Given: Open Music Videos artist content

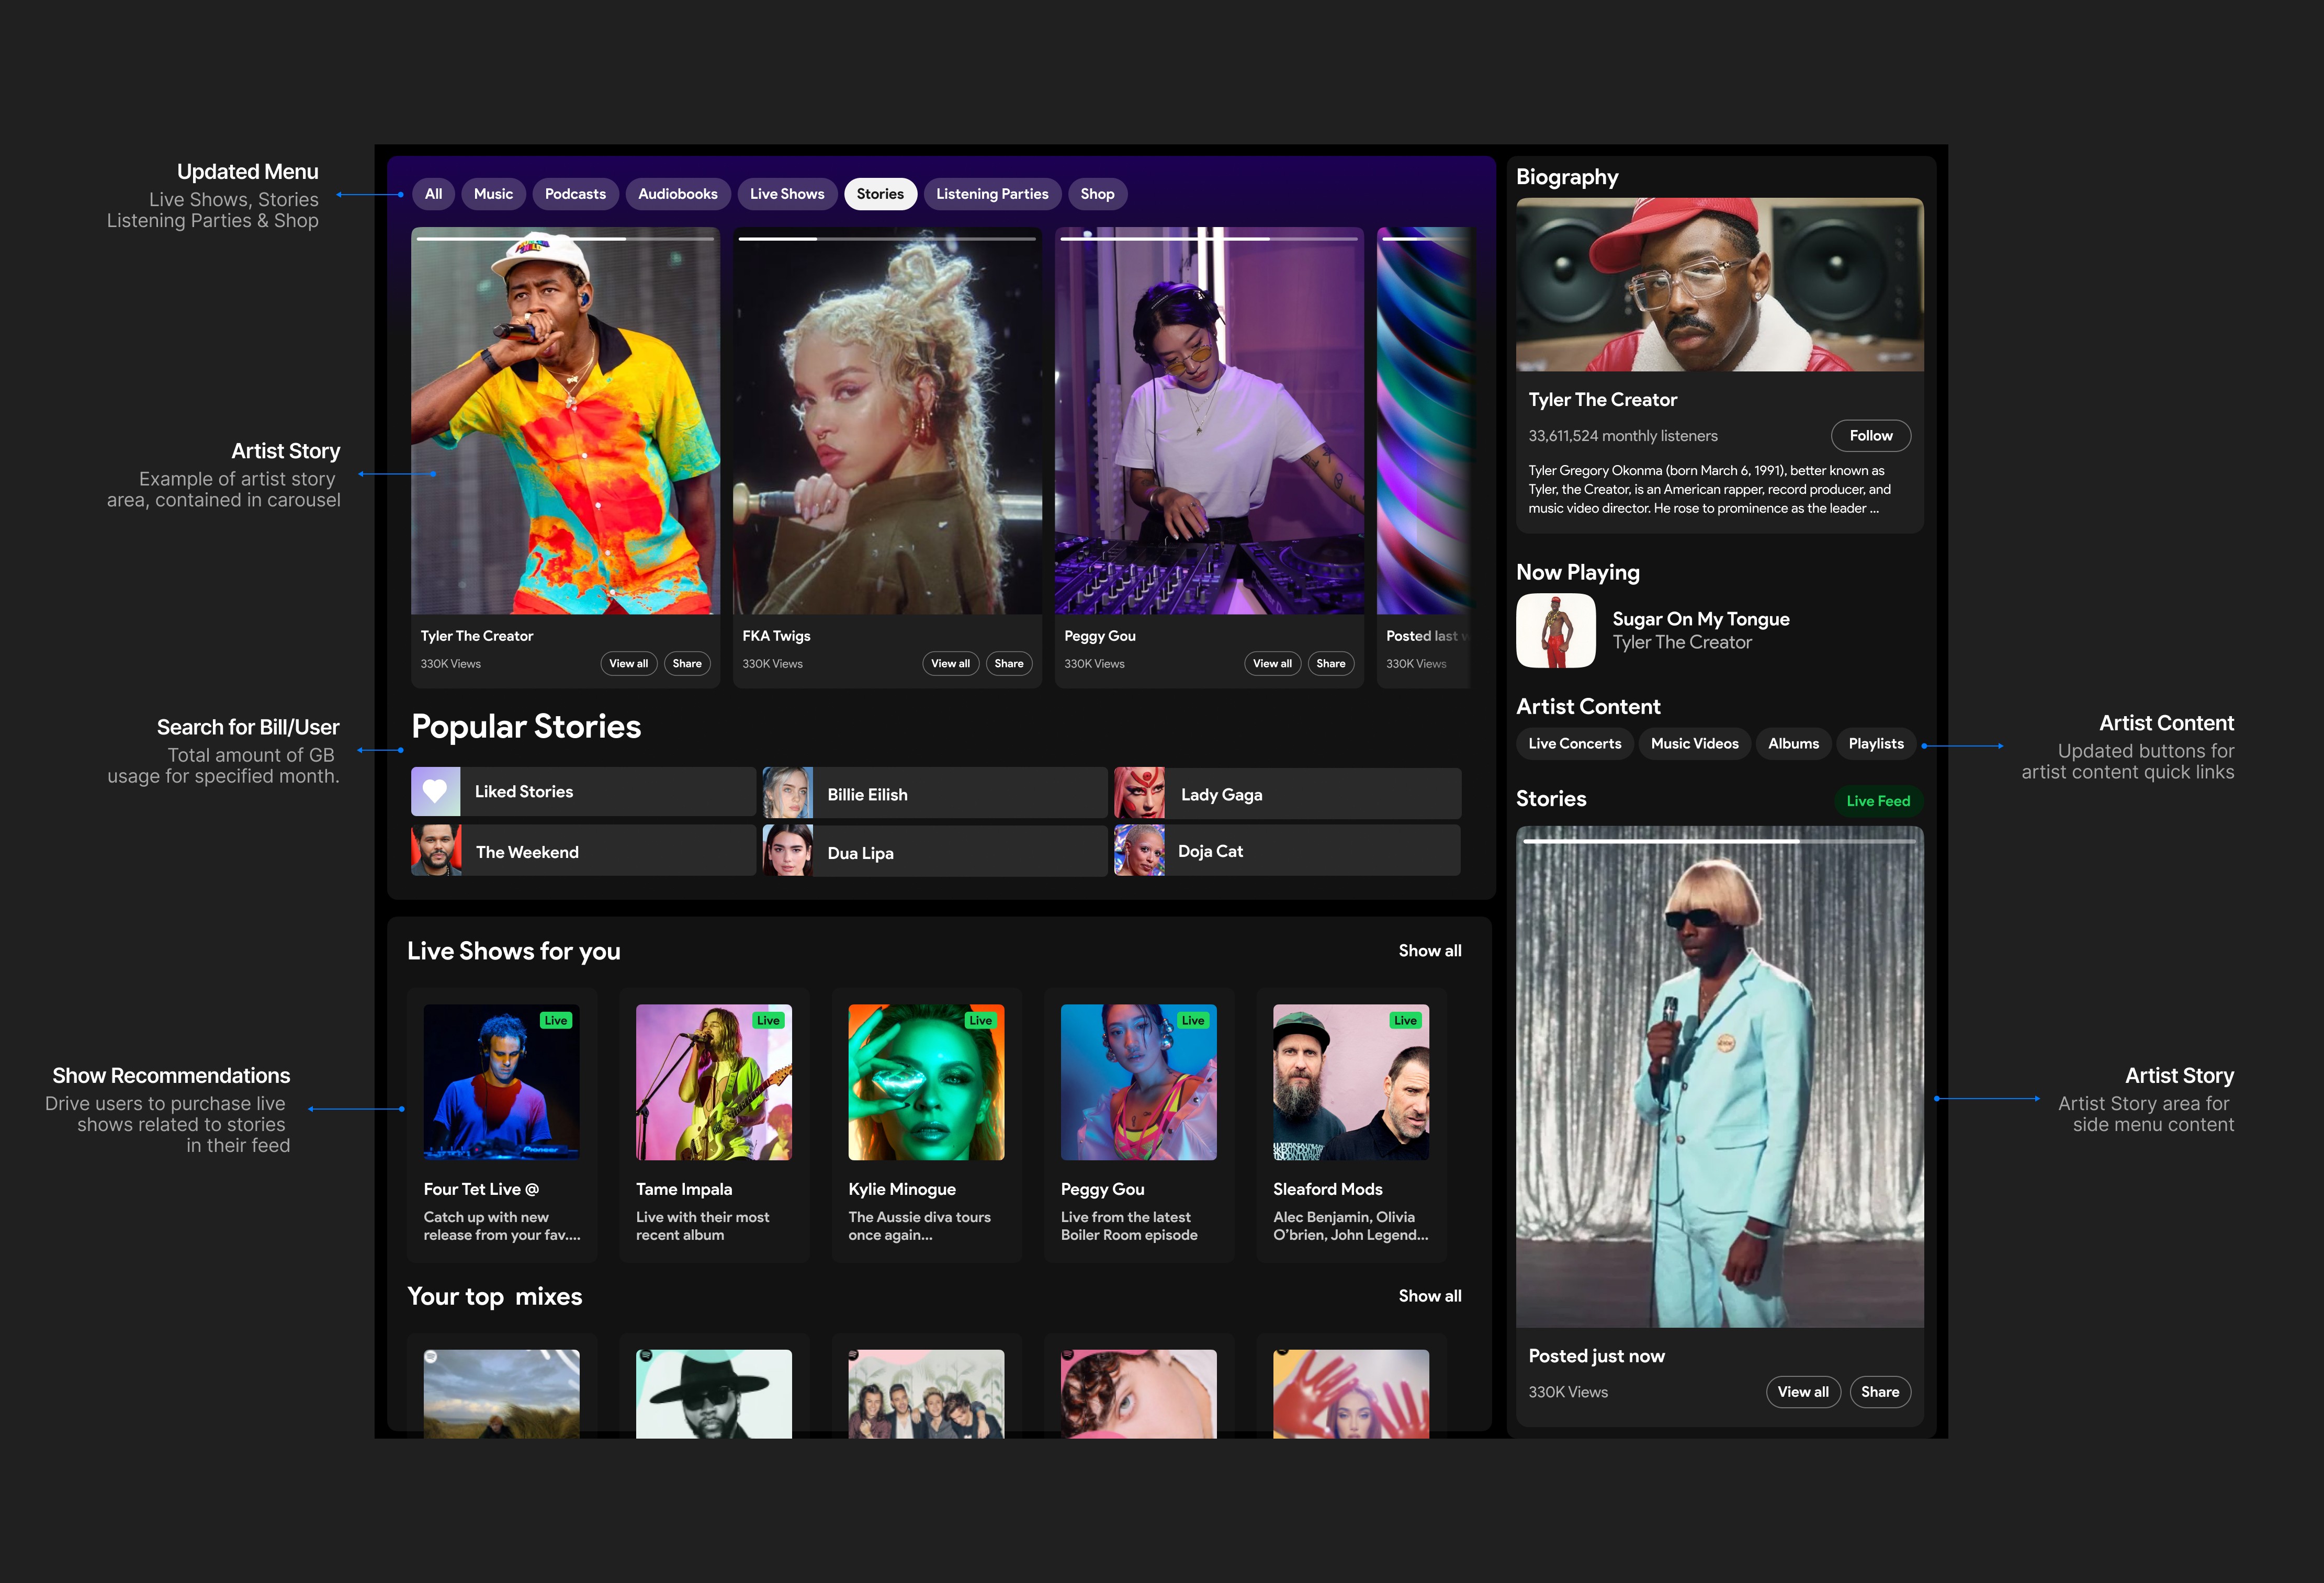Looking at the screenshot, I should click(x=1694, y=744).
